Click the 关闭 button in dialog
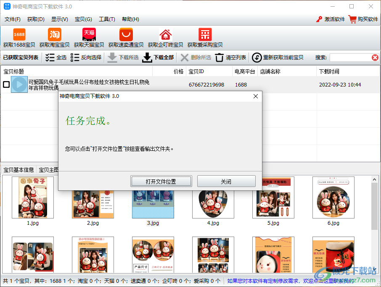This screenshot has width=381, height=287. (226, 182)
